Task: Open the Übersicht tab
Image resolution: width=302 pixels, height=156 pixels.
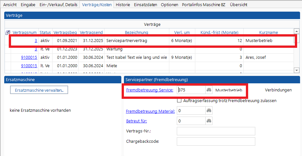Action: (x=238, y=5)
